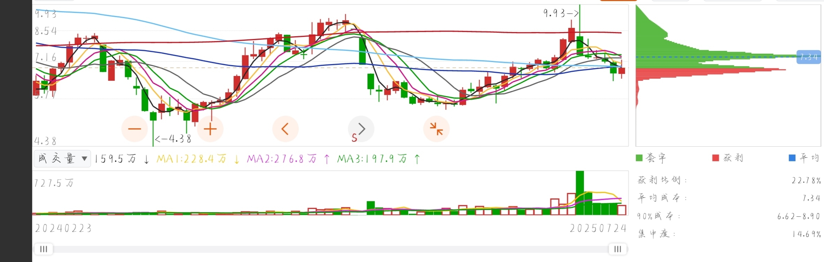
Task: Open the 成交量 indicator dropdown
Action: [62, 159]
